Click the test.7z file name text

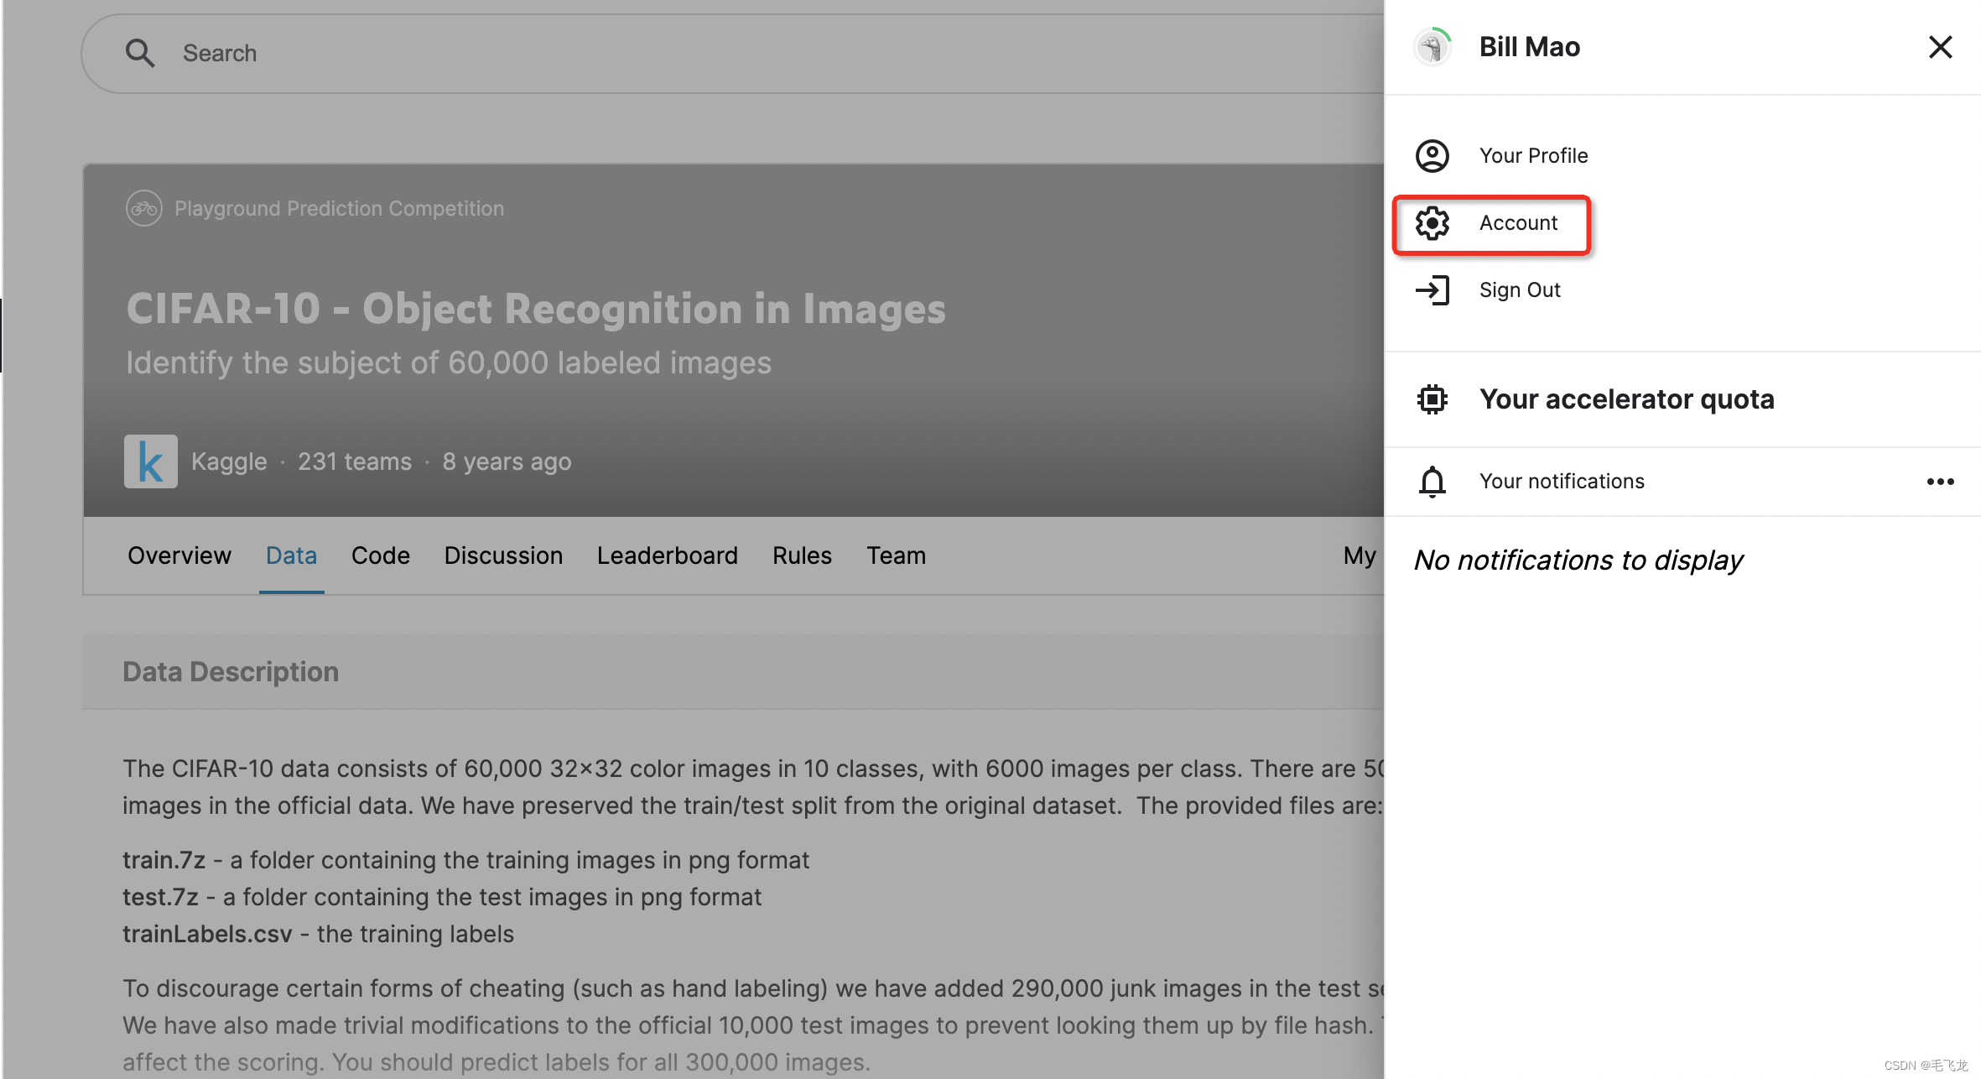[160, 897]
